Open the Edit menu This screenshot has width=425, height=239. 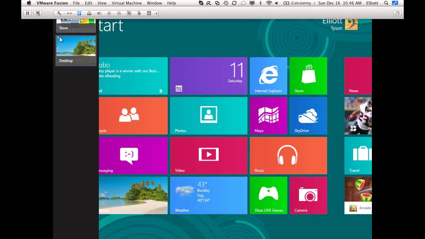tap(89, 3)
